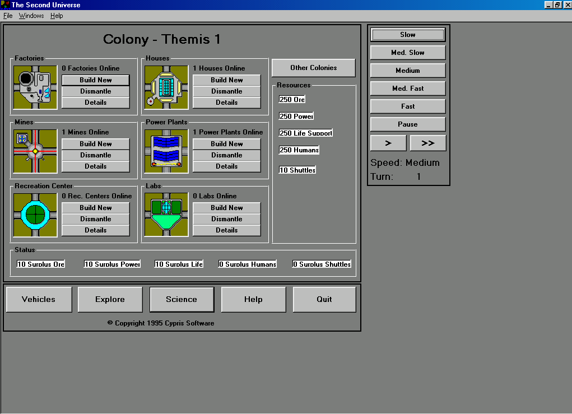The height and width of the screenshot is (414, 572).
Task: Pause the game
Action: click(408, 124)
